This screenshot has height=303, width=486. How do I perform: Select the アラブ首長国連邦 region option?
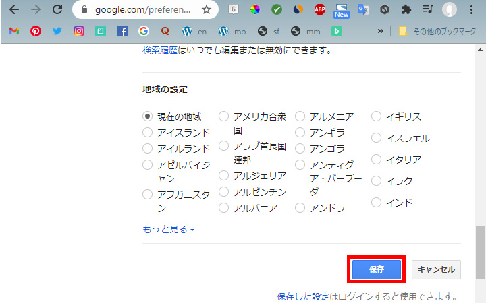(x=223, y=145)
